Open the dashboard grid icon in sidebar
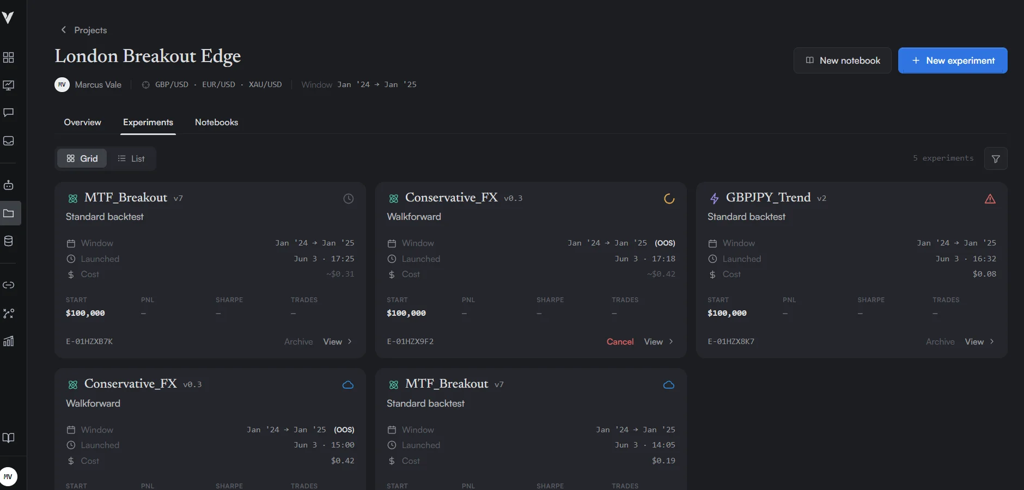Image resolution: width=1024 pixels, height=490 pixels. click(9, 57)
